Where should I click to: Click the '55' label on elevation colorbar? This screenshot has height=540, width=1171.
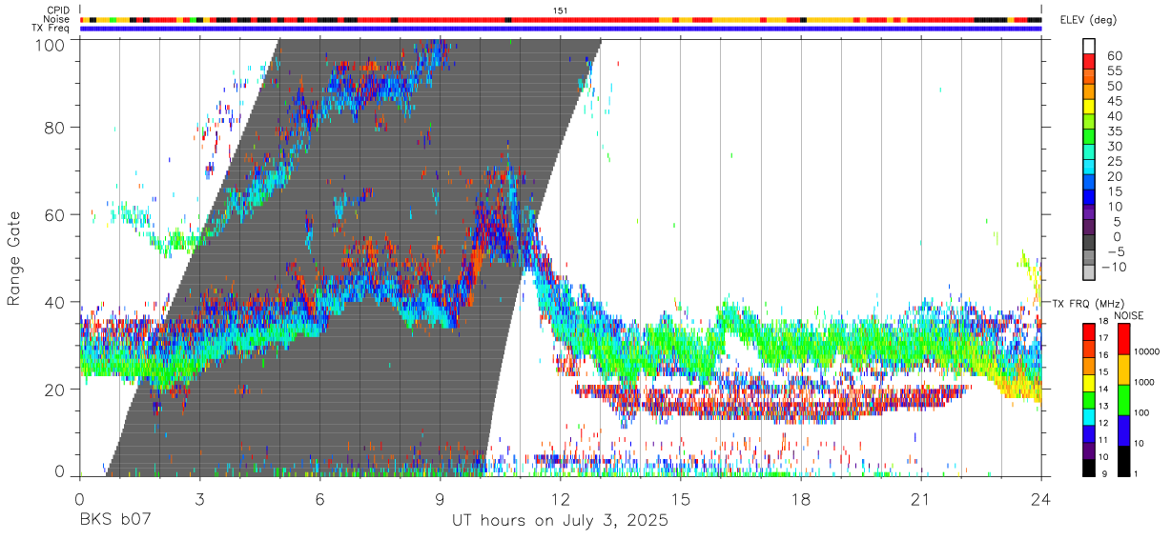coord(1114,70)
